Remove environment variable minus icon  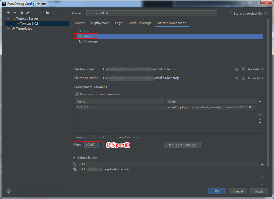(x=260, y=108)
